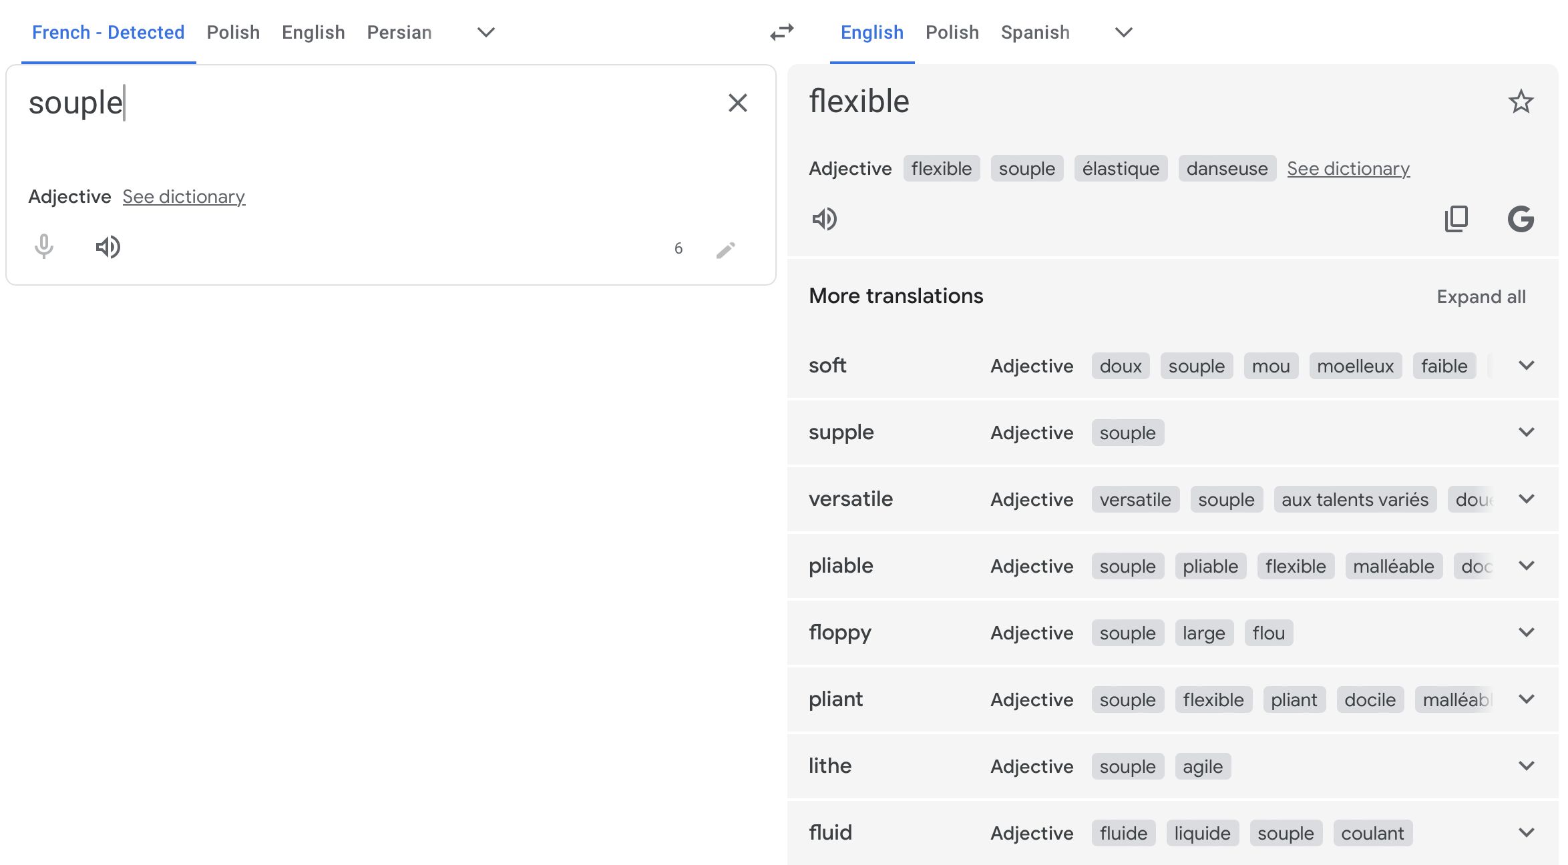Listen to translated word flexible
The image size is (1568, 865).
point(824,219)
